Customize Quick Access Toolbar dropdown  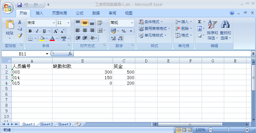48,5
